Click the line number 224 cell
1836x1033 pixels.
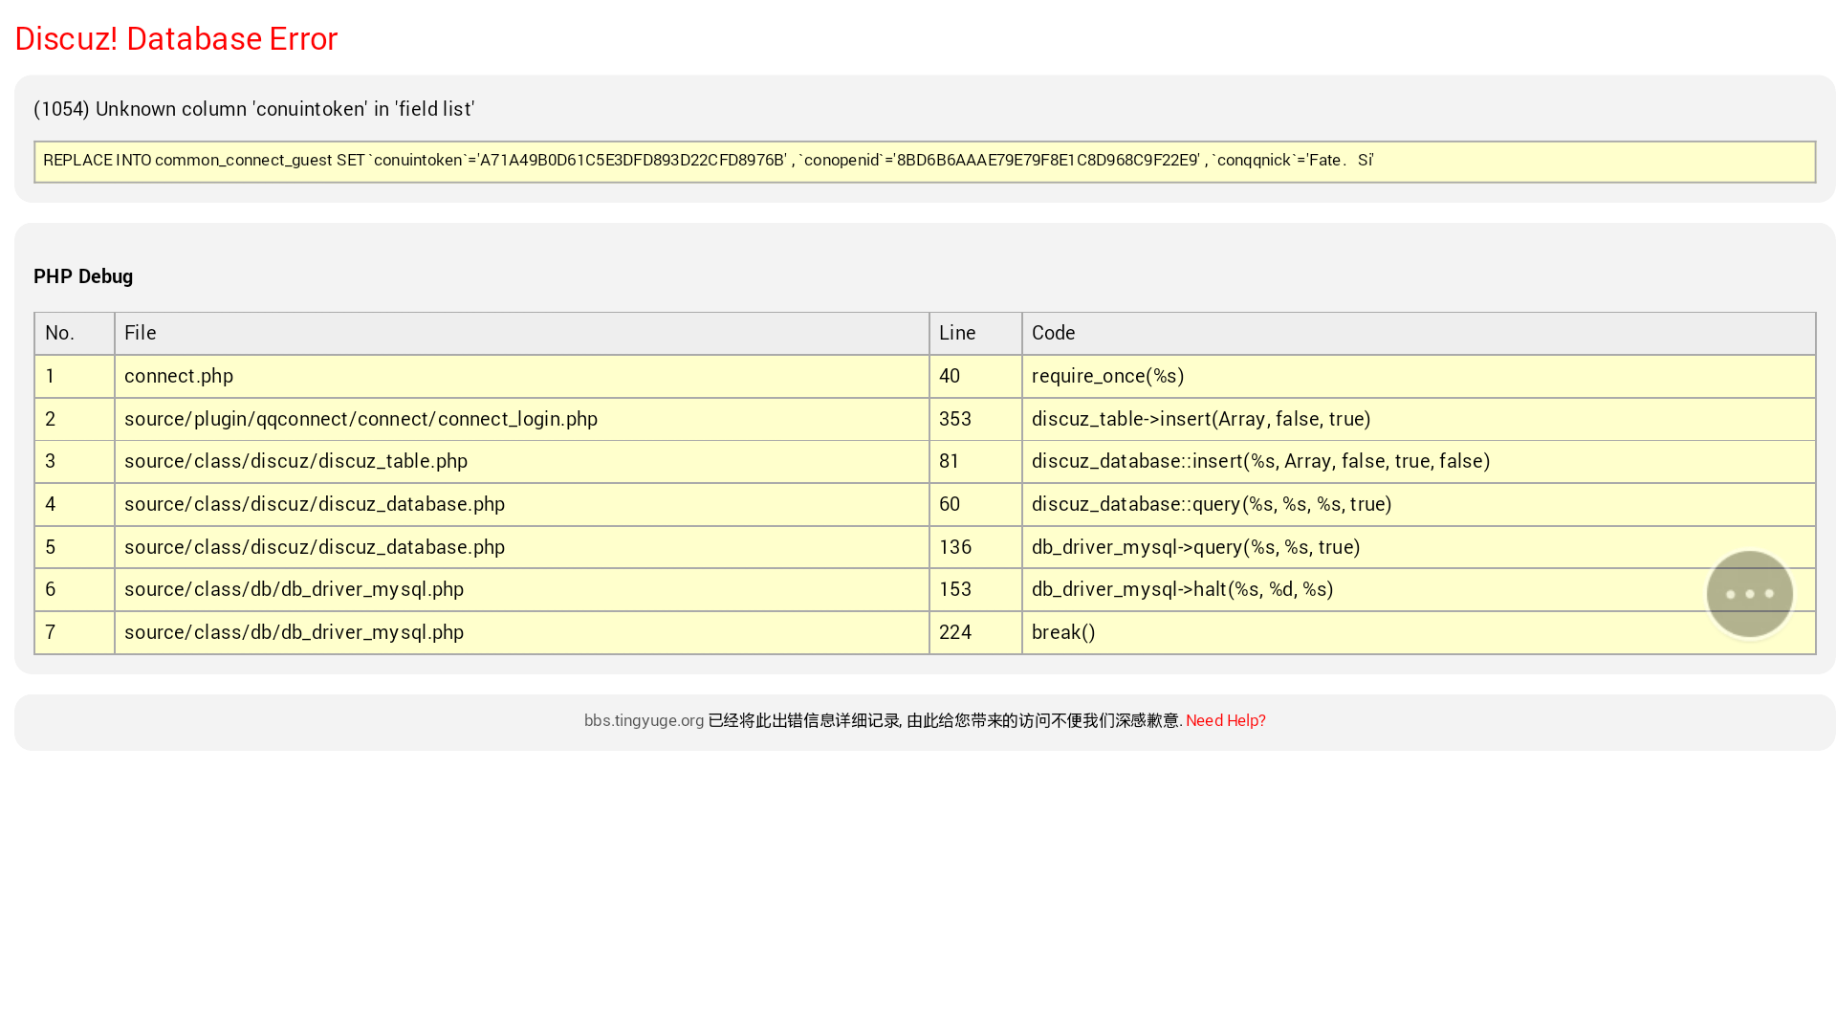click(x=955, y=632)
